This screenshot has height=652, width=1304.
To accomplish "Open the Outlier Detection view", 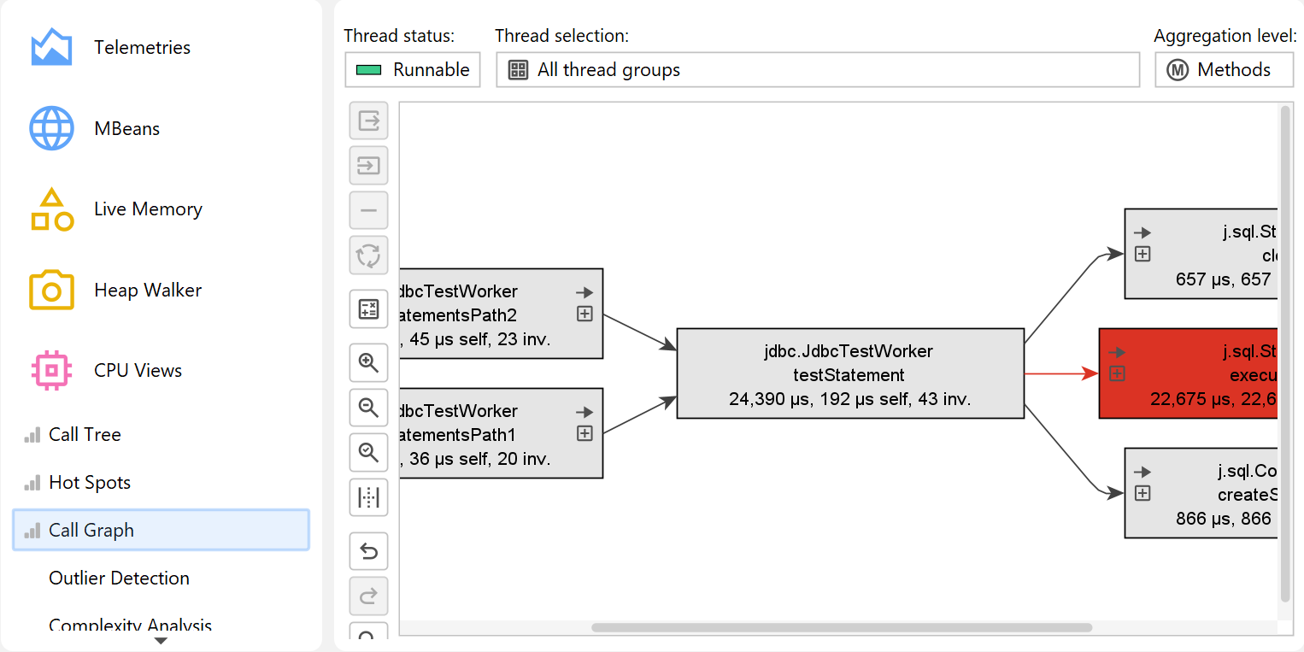I will (x=119, y=579).
